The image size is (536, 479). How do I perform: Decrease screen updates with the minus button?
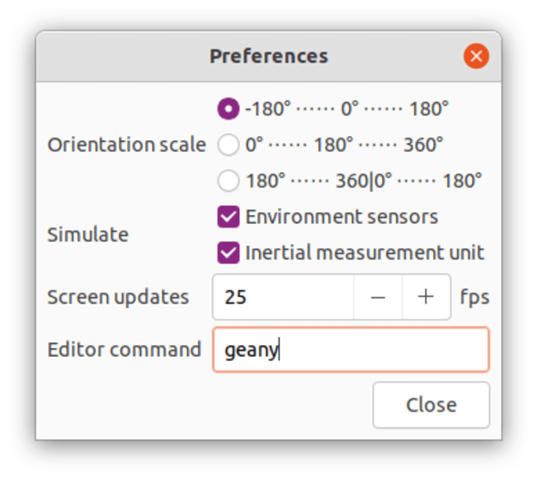[378, 297]
